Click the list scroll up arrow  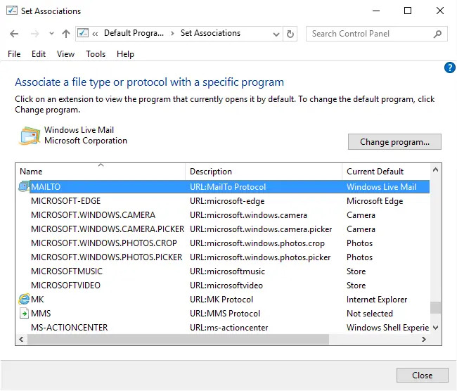[x=435, y=169]
